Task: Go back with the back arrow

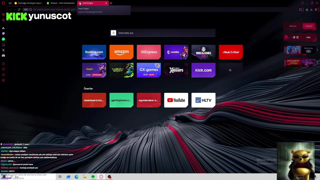Action: (x=10, y=9)
